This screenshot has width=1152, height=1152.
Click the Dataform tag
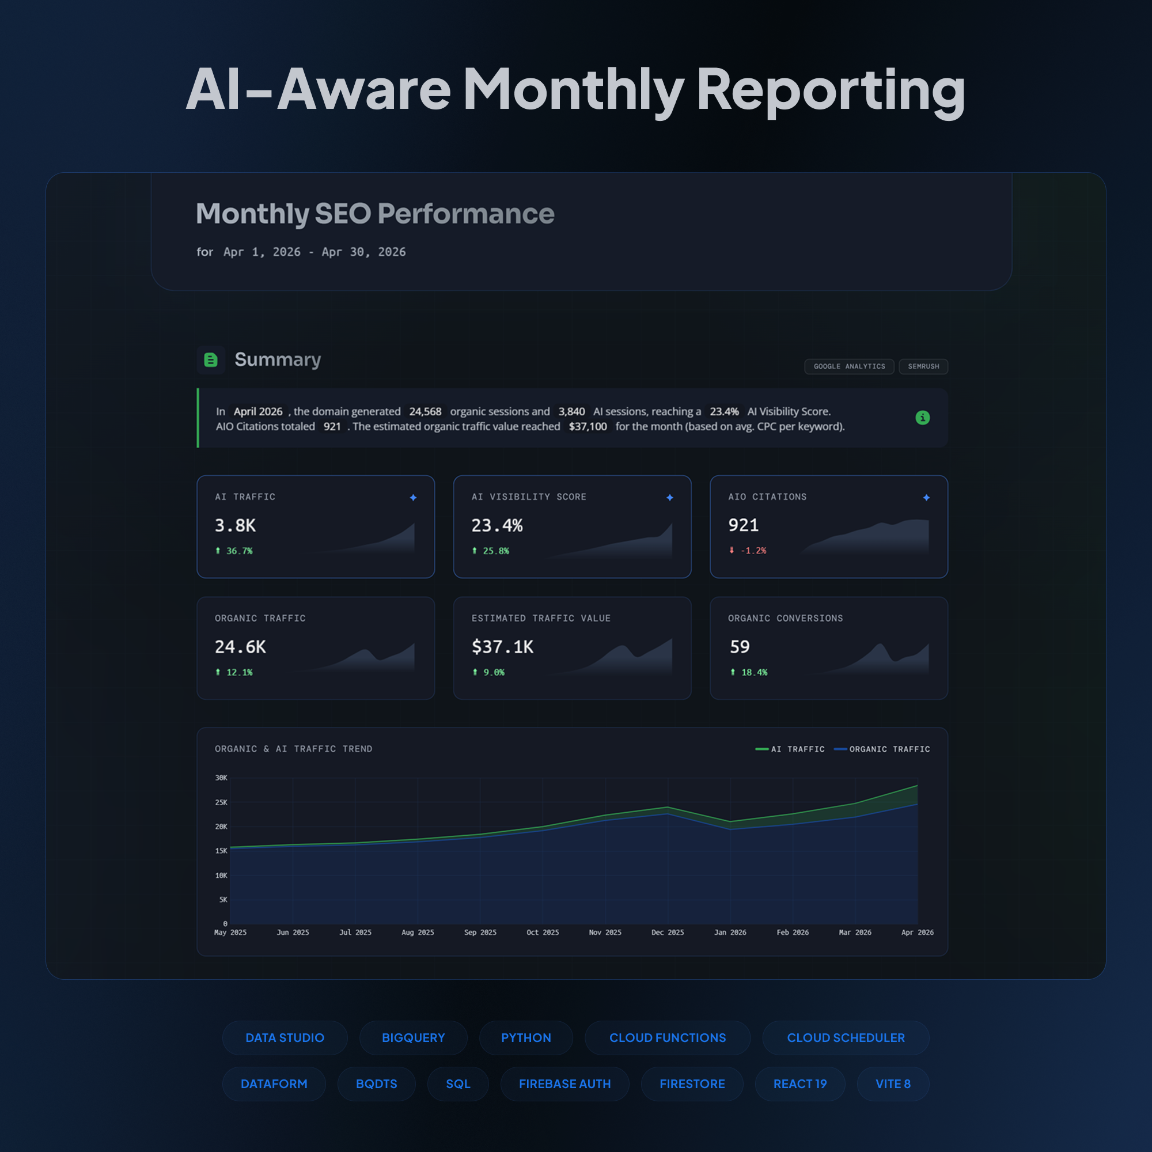pyautogui.click(x=274, y=1083)
